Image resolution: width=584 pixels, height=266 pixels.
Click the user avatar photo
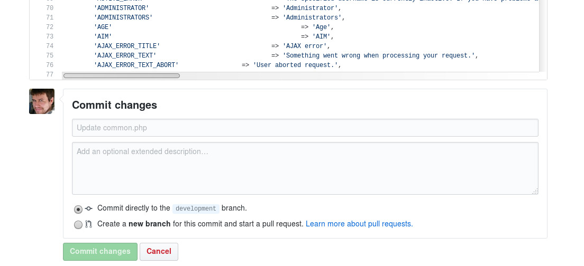42,101
